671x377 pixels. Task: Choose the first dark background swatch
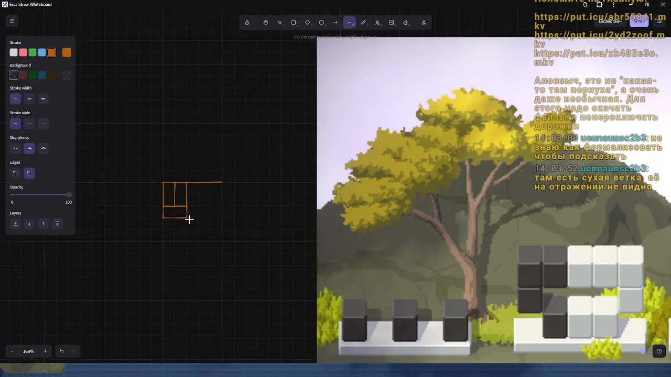click(x=14, y=75)
